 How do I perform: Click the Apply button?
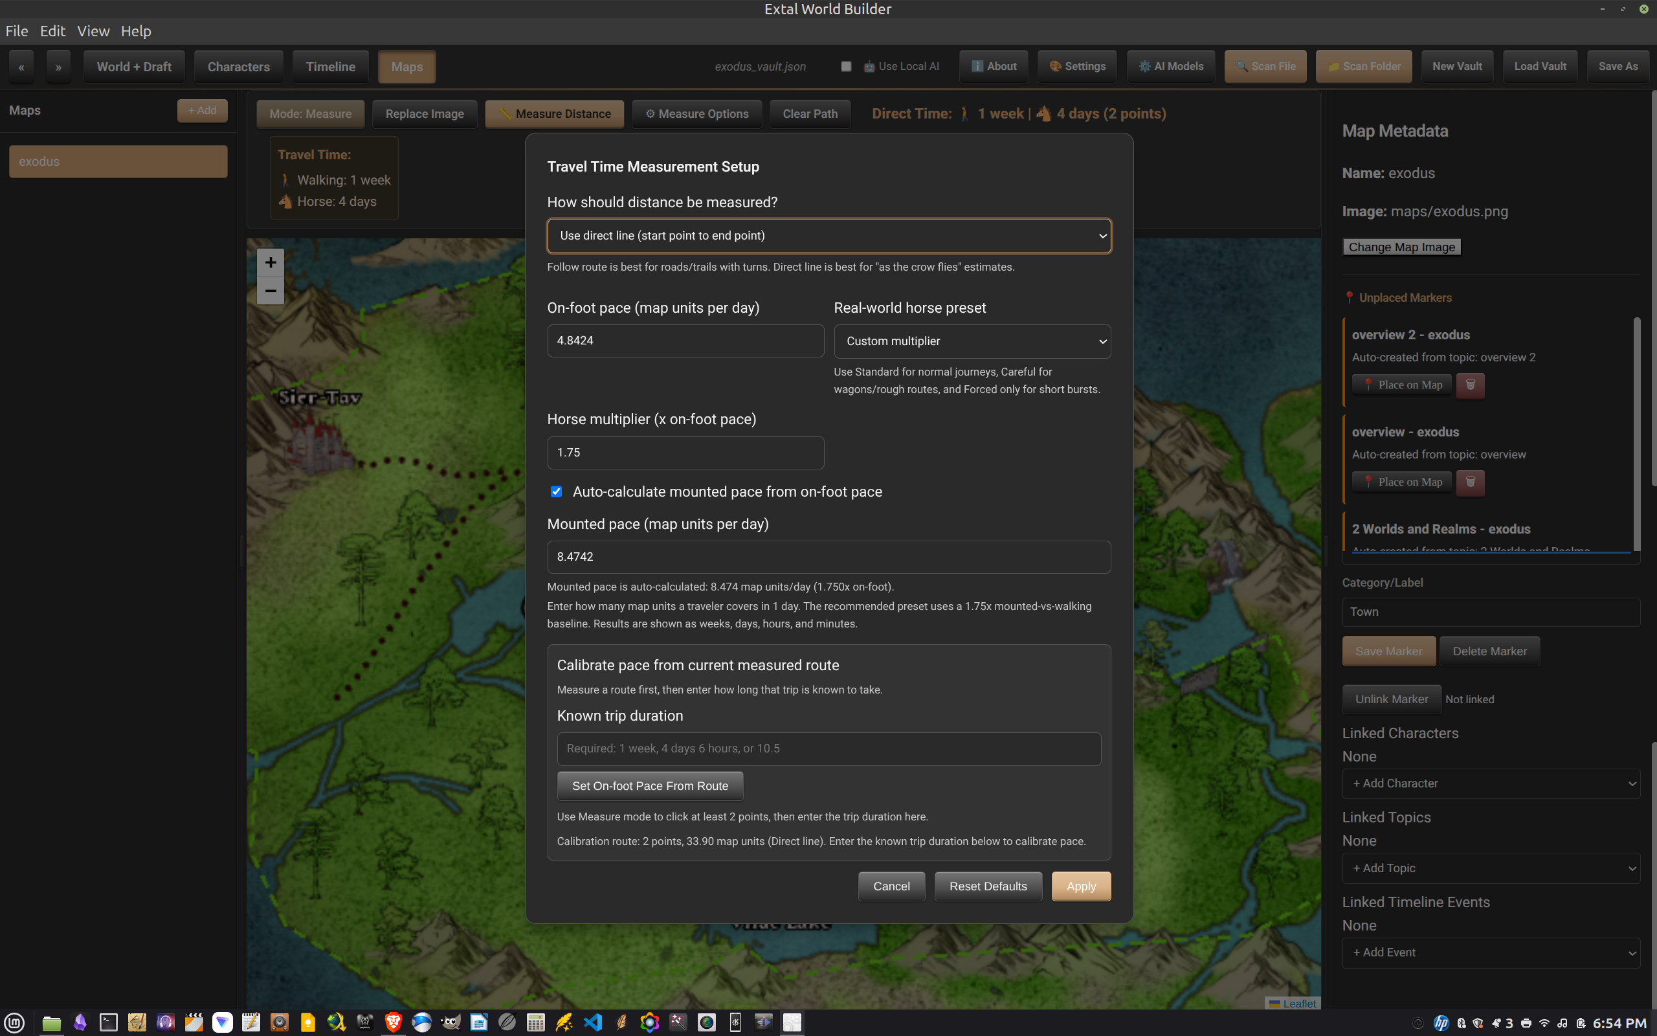[x=1080, y=886]
